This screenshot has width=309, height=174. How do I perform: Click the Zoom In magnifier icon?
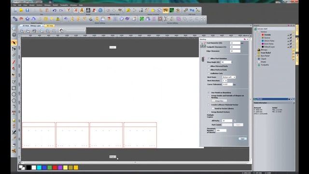click(x=22, y=31)
